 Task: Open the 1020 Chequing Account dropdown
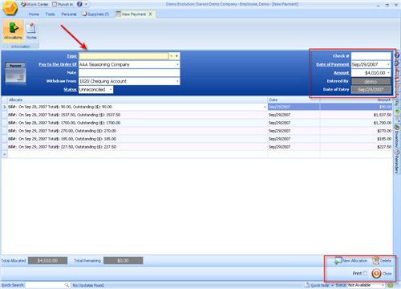[177, 81]
